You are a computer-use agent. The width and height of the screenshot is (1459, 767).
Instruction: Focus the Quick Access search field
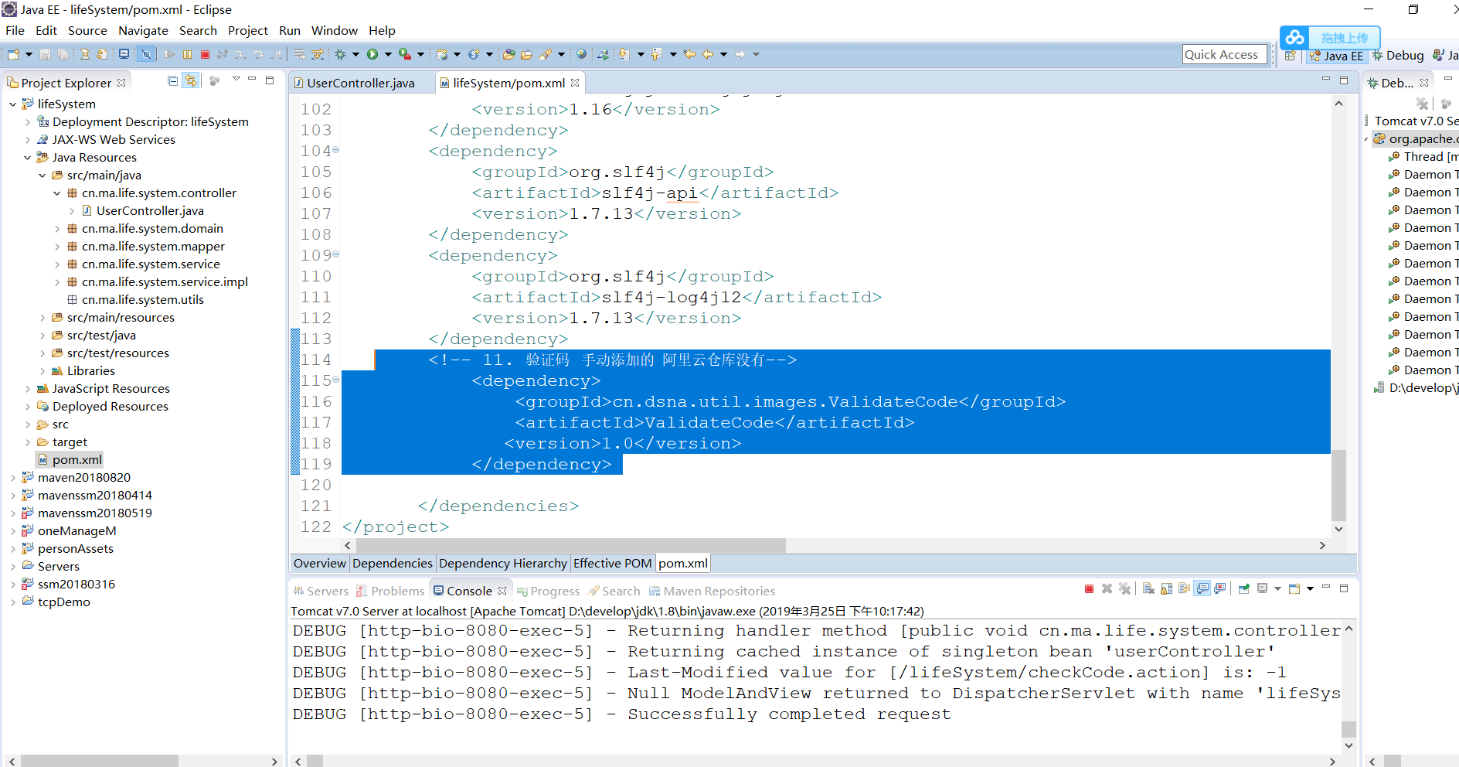click(x=1224, y=54)
